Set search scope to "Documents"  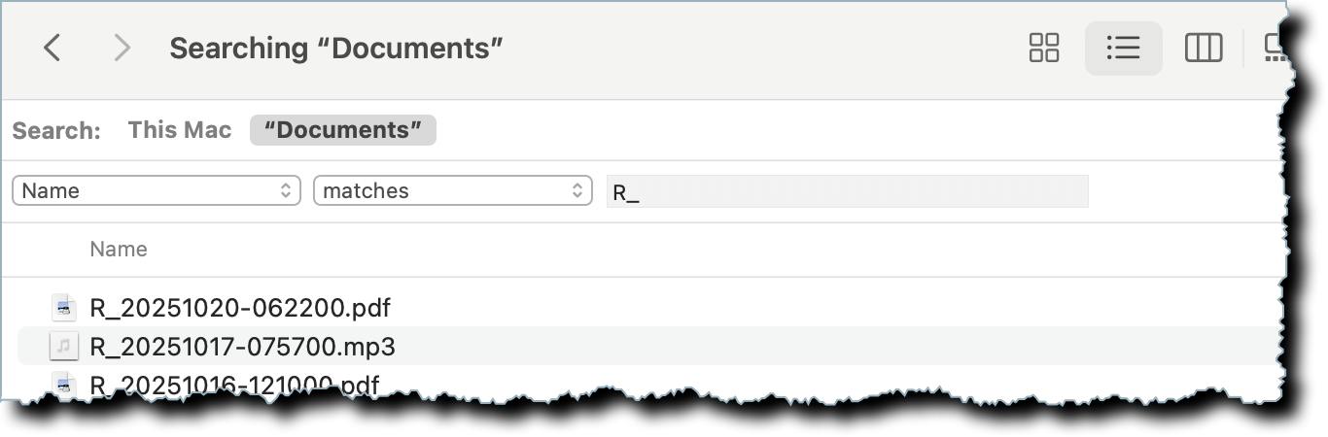343,130
